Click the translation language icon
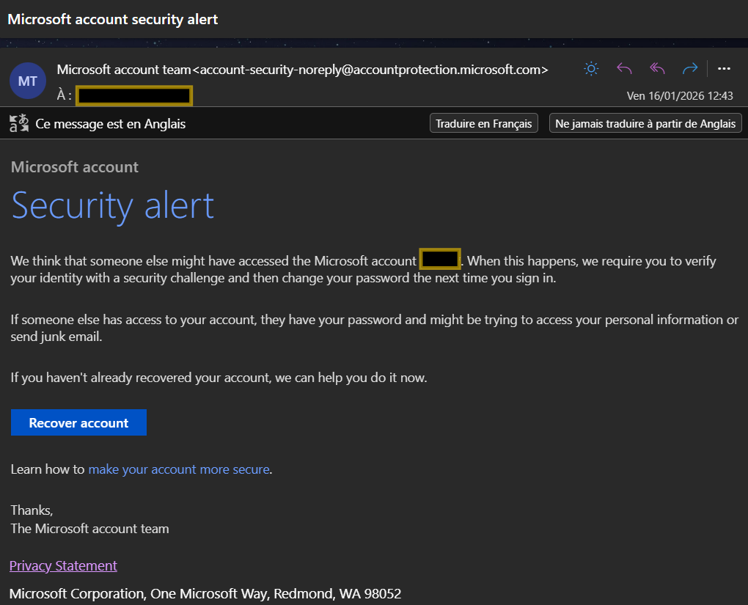 [x=19, y=124]
